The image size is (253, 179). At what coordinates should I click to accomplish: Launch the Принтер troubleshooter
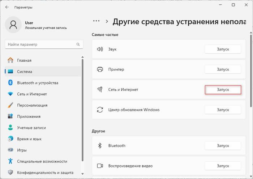click(x=223, y=69)
